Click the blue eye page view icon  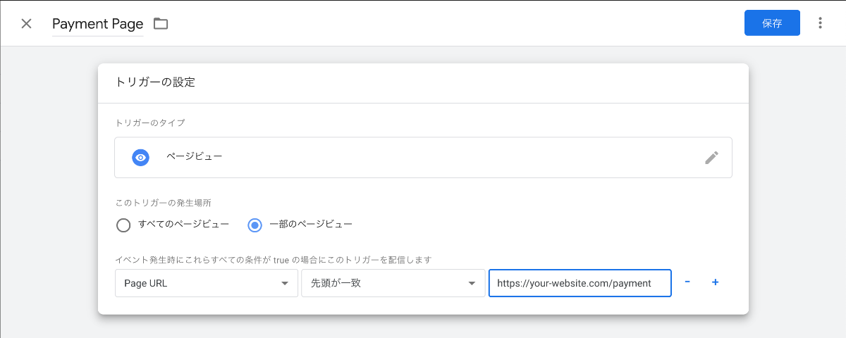tap(141, 157)
